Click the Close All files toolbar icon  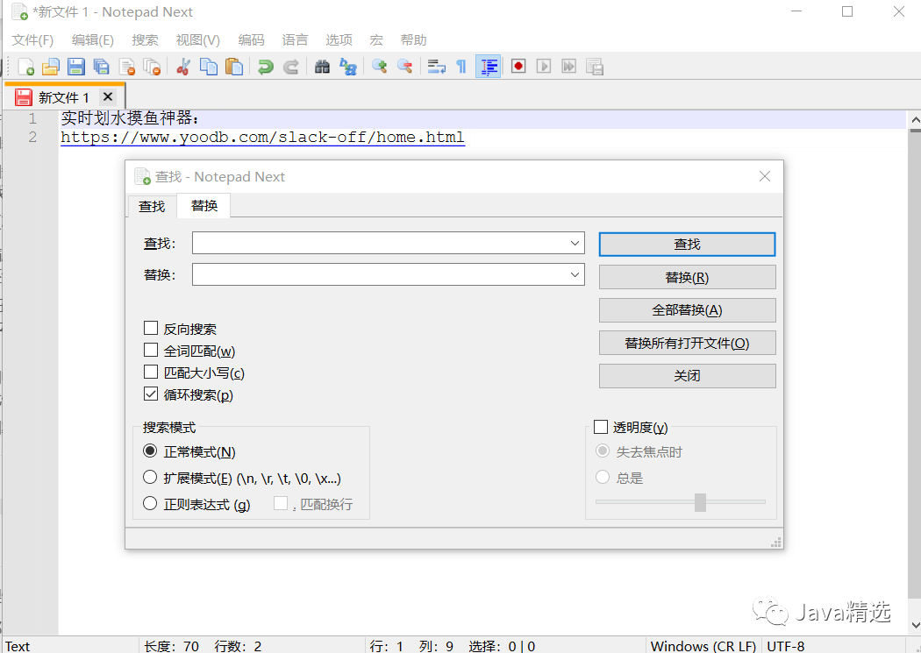[152, 67]
